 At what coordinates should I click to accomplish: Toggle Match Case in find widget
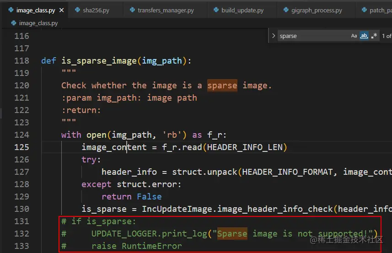coord(354,36)
